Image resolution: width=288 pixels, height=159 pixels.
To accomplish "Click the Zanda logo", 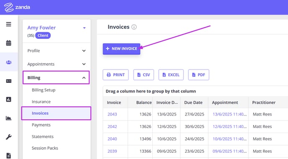I will click(17, 8).
